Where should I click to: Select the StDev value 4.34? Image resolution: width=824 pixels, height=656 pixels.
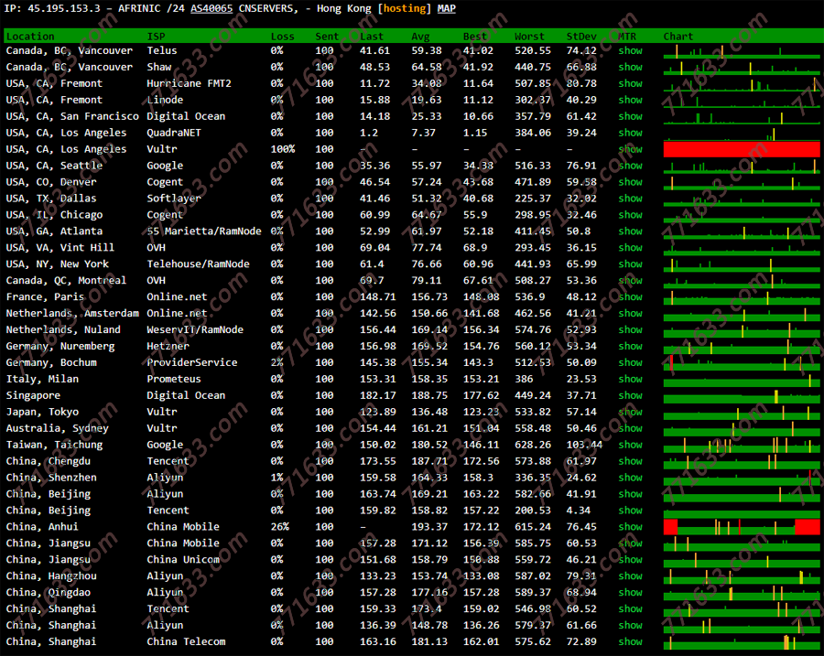(579, 510)
